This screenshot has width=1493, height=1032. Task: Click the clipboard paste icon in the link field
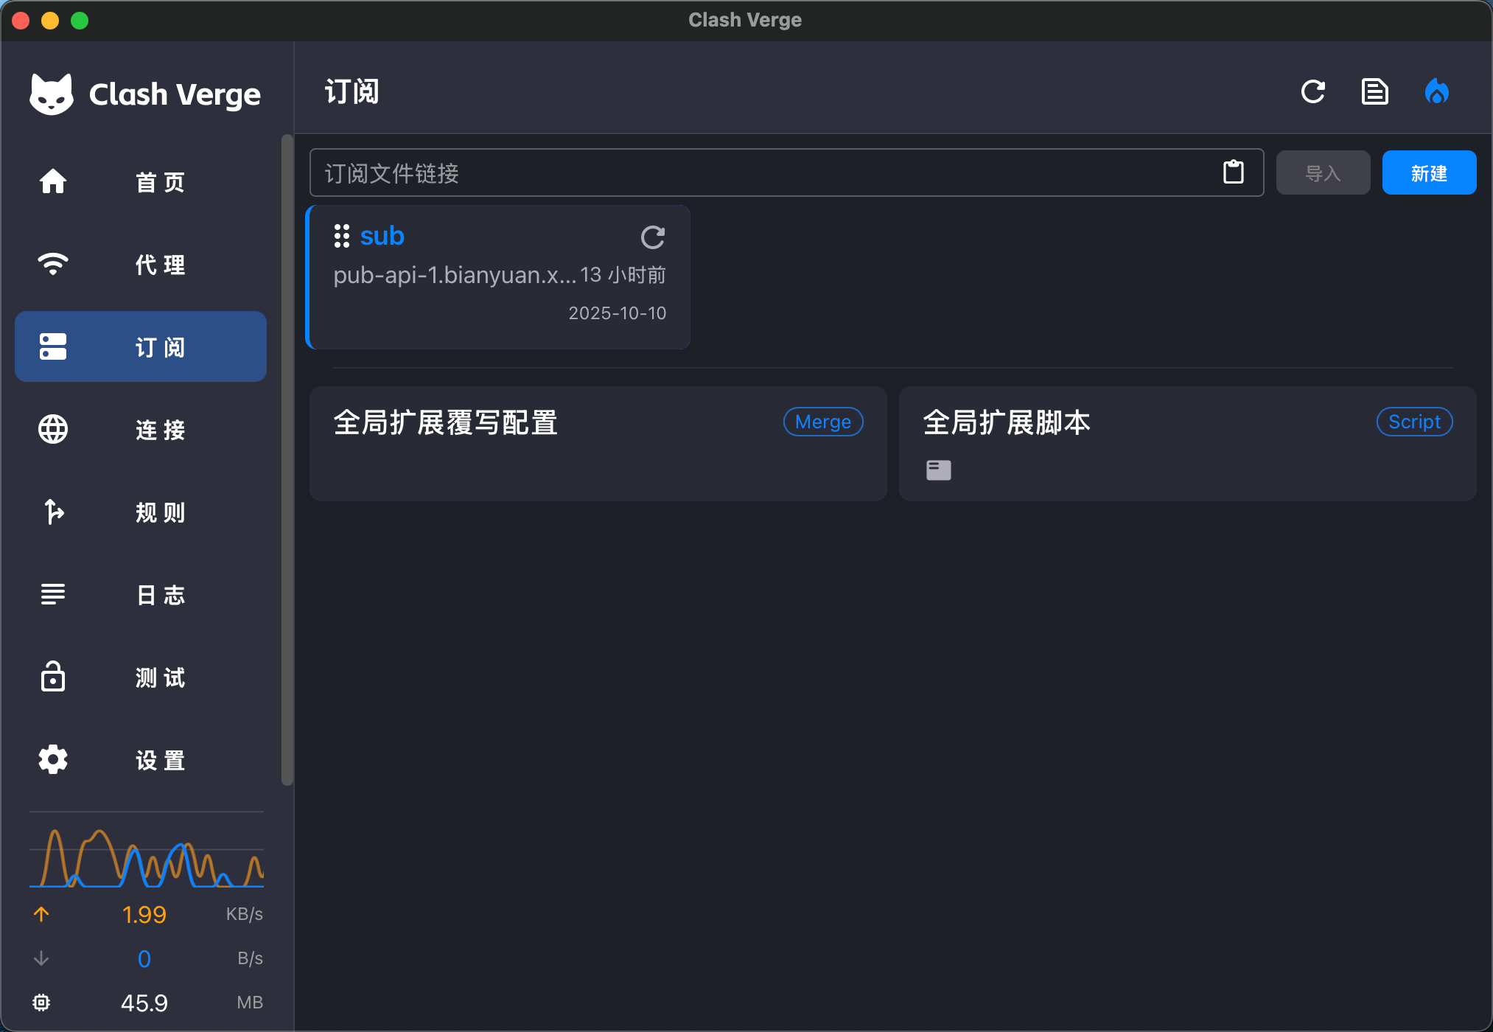tap(1233, 172)
